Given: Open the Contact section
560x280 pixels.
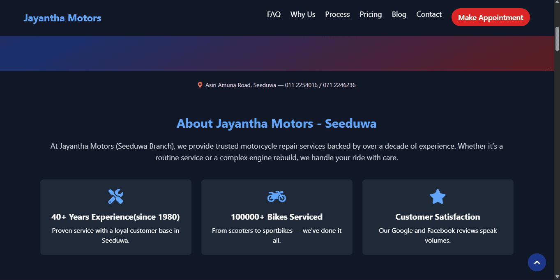Looking at the screenshot, I should [x=429, y=14].
